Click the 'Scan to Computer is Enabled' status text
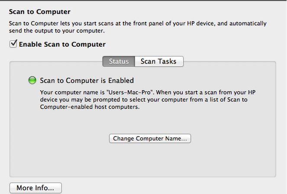Screen dimensions: 287x194 click(87, 80)
